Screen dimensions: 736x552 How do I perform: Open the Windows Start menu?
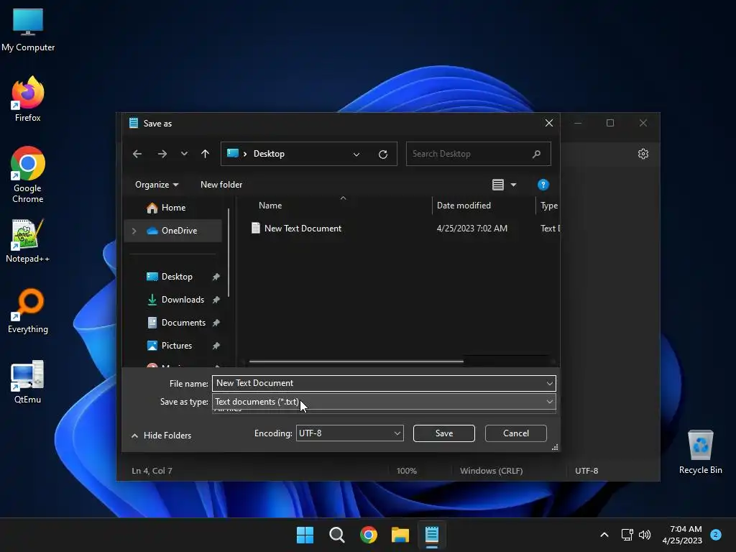(305, 535)
